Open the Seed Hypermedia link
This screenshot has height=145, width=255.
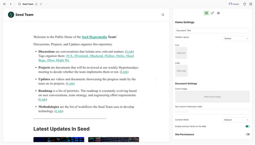94,37
